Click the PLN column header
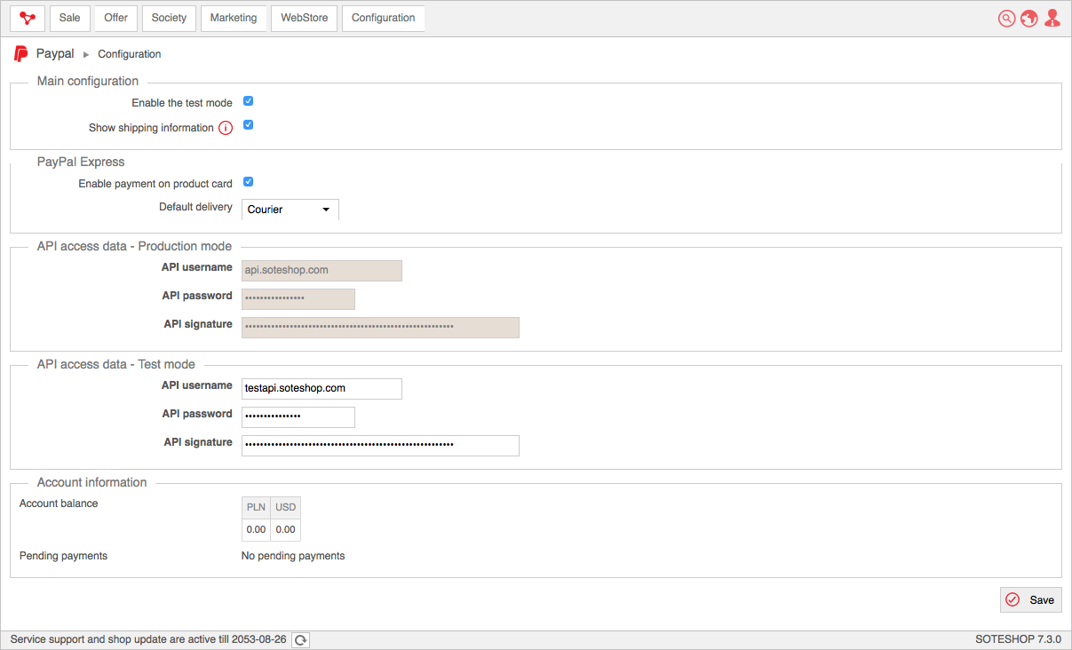This screenshot has width=1072, height=650. coord(256,508)
